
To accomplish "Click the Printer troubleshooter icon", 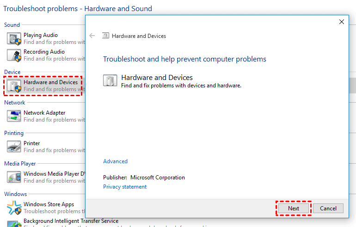I will (14, 147).
